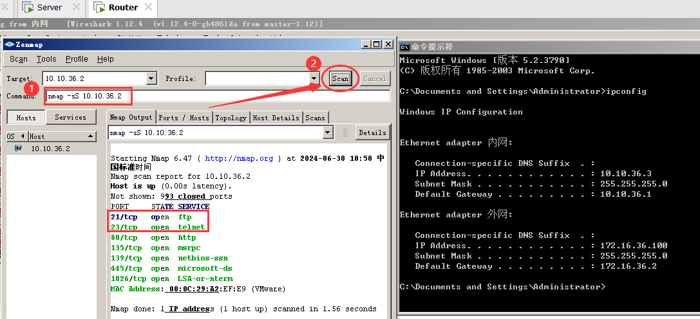Open the Scan menu in Zenmap
Image resolution: width=700 pixels, height=319 pixels.
coord(19,59)
